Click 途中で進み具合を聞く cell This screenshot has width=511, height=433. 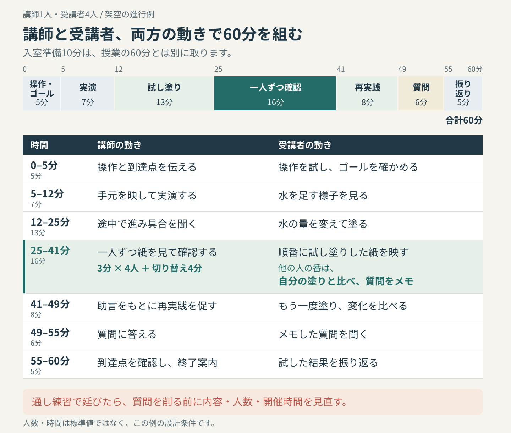(x=147, y=224)
